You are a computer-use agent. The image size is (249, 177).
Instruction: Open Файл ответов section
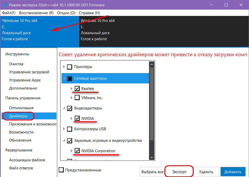[21, 168]
